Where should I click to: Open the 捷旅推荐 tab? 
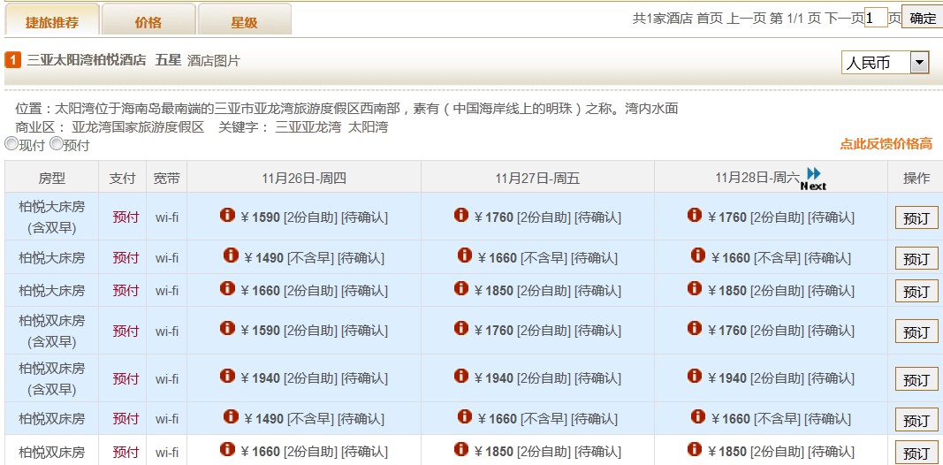tap(50, 21)
